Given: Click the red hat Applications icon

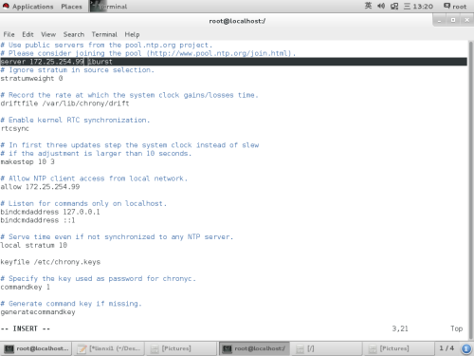Looking at the screenshot, I should click(x=6, y=6).
